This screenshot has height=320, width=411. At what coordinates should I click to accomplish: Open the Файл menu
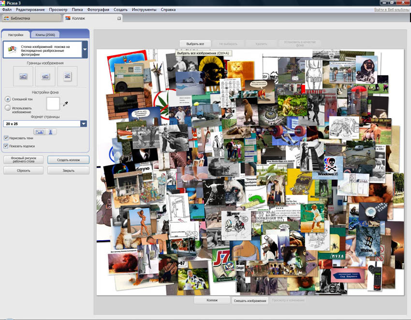pos(7,10)
